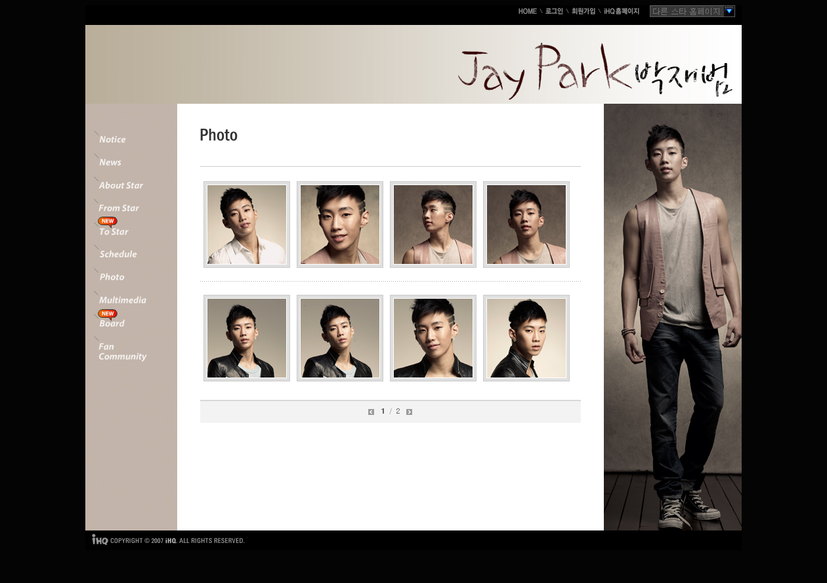Select page 1 in the pagination
The image size is (827, 583).
click(383, 412)
